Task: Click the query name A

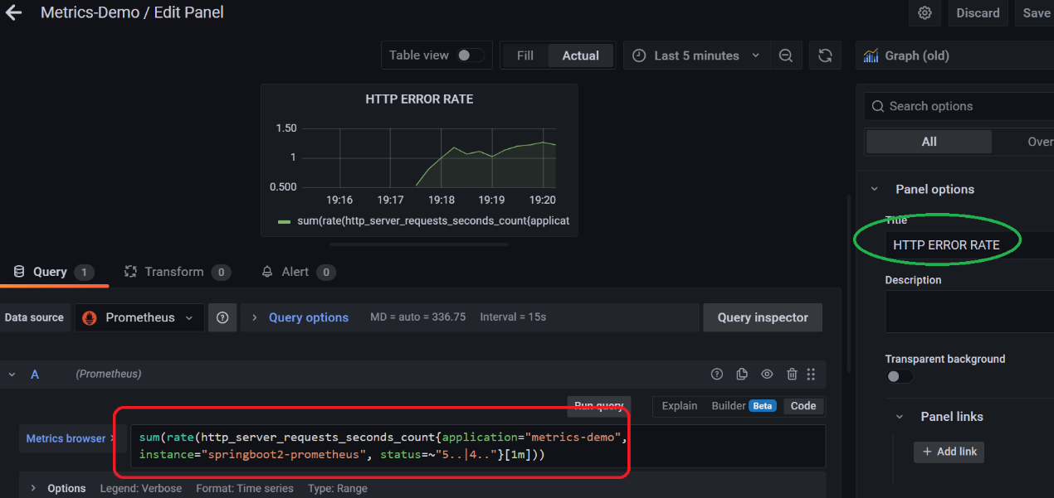Action: (x=35, y=375)
